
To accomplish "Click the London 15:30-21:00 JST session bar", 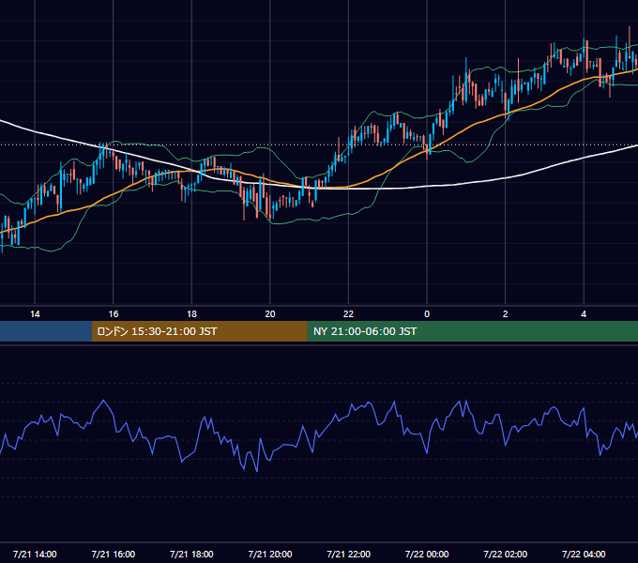I will (x=199, y=331).
